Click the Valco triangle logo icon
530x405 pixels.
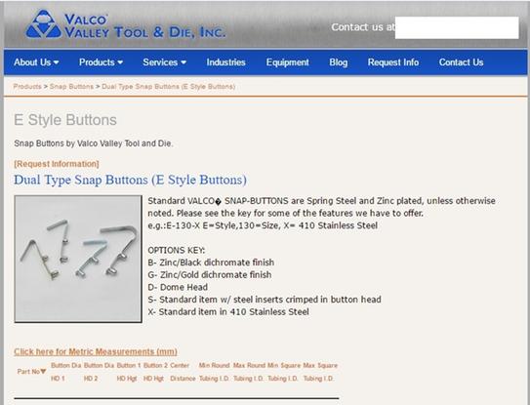[x=44, y=24]
